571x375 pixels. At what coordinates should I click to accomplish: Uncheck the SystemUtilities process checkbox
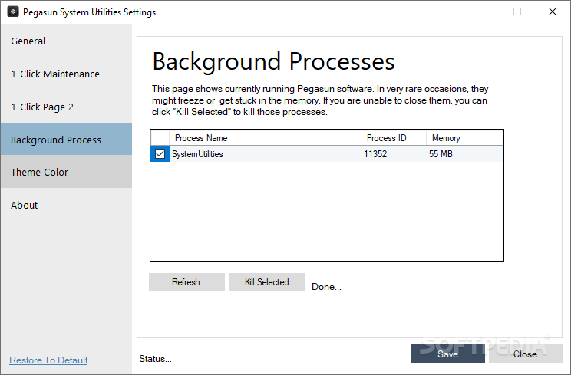click(160, 154)
